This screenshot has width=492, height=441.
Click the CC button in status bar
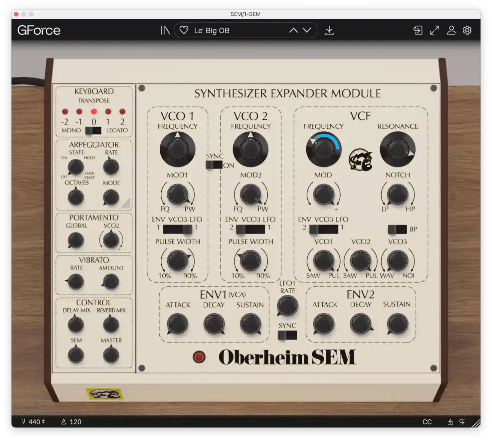tap(427, 422)
